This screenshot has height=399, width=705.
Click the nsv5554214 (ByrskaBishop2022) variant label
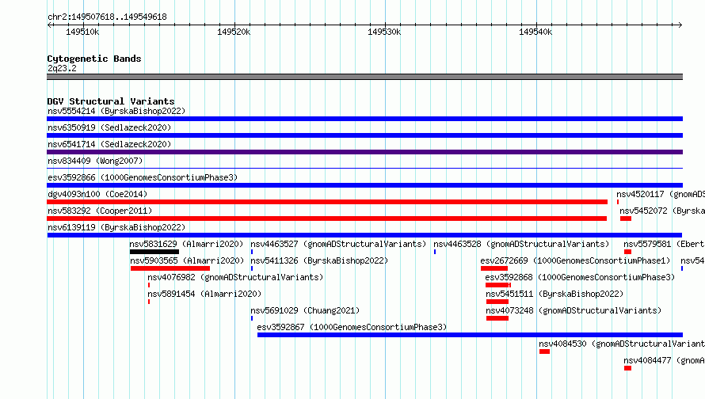(x=116, y=111)
